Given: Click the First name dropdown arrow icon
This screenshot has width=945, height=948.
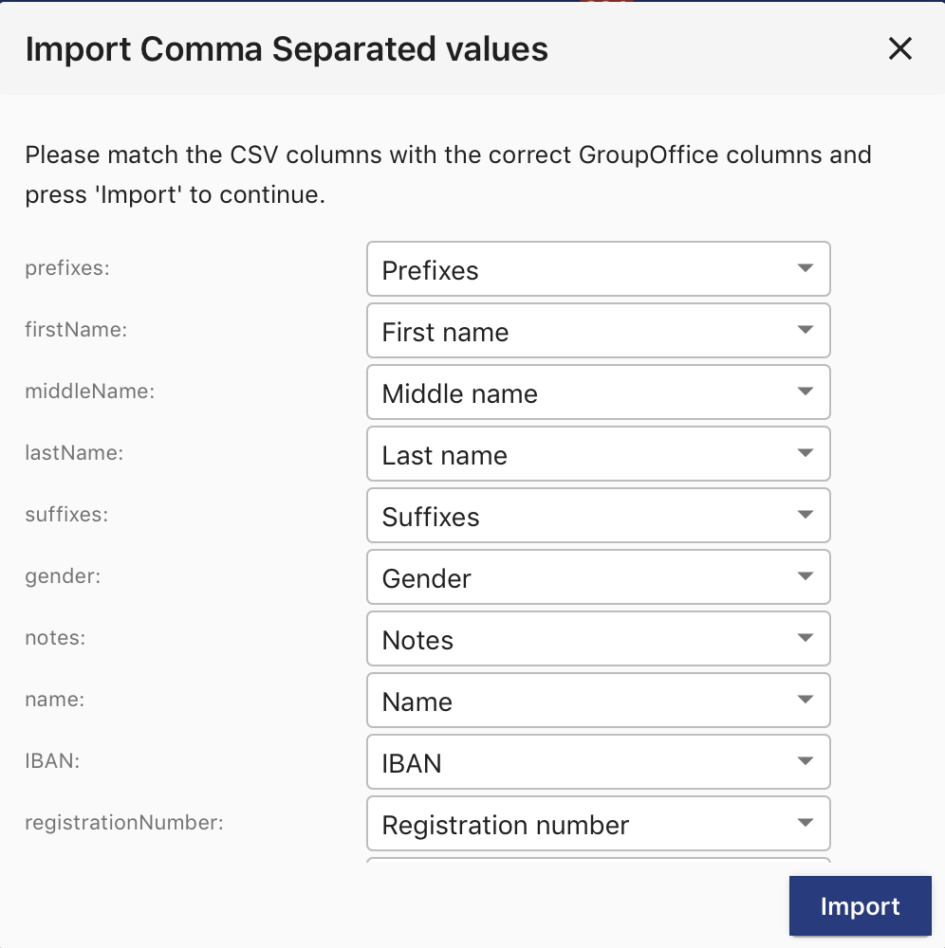Looking at the screenshot, I should coord(805,330).
